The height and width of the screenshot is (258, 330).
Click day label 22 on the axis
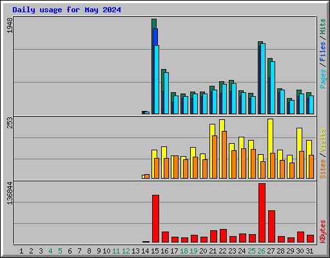tap(222, 251)
